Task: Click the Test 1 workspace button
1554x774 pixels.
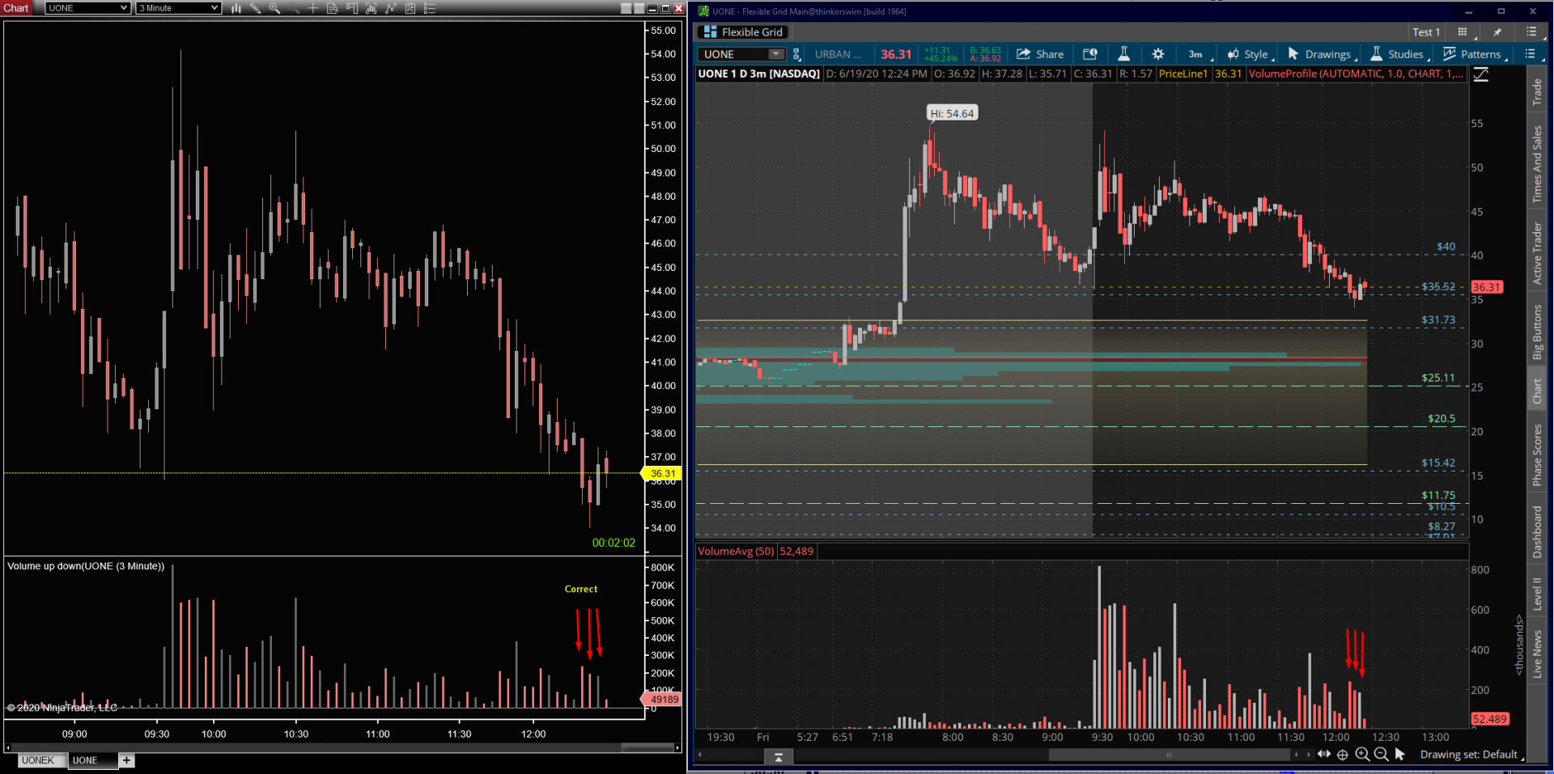Action: point(1426,32)
